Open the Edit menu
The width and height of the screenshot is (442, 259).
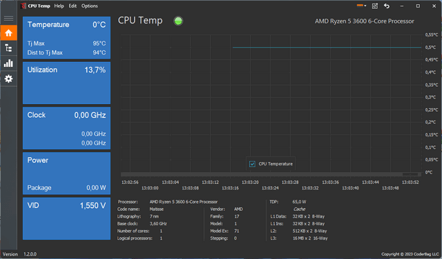[x=73, y=6]
